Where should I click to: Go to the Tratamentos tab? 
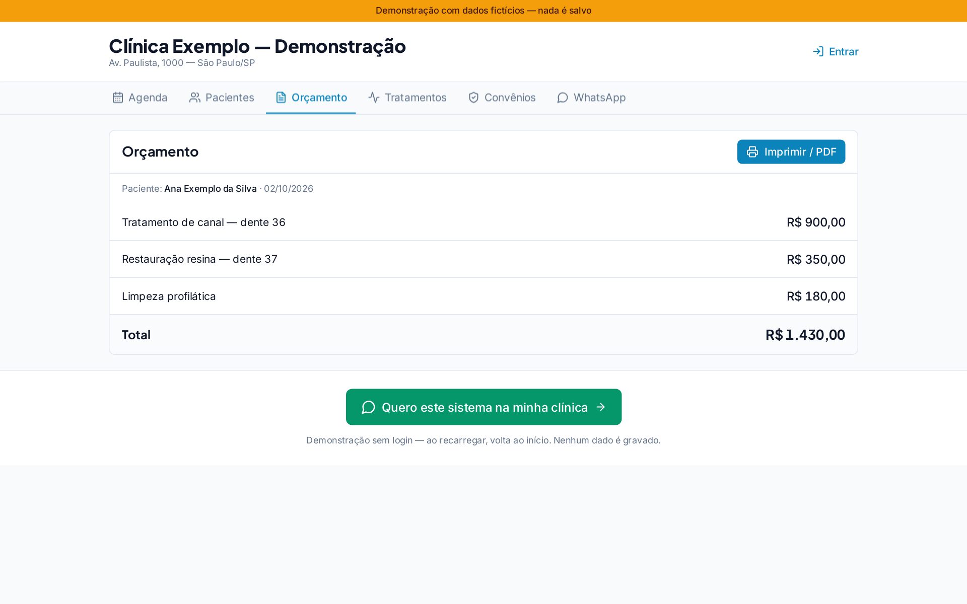click(x=407, y=98)
